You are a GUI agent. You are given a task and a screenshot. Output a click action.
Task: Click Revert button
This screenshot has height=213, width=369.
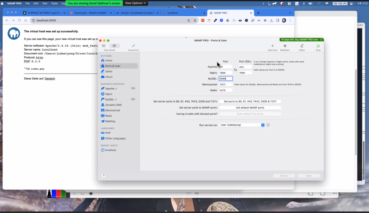(x=284, y=176)
